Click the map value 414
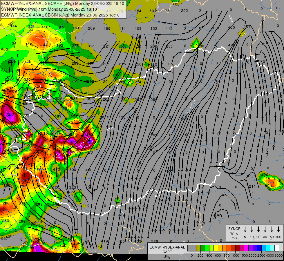284x261 pixels. (x=216, y=28)
